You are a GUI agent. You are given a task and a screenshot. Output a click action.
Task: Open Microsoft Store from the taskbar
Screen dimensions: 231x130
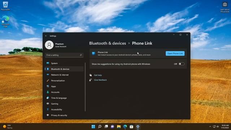click(x=131, y=126)
